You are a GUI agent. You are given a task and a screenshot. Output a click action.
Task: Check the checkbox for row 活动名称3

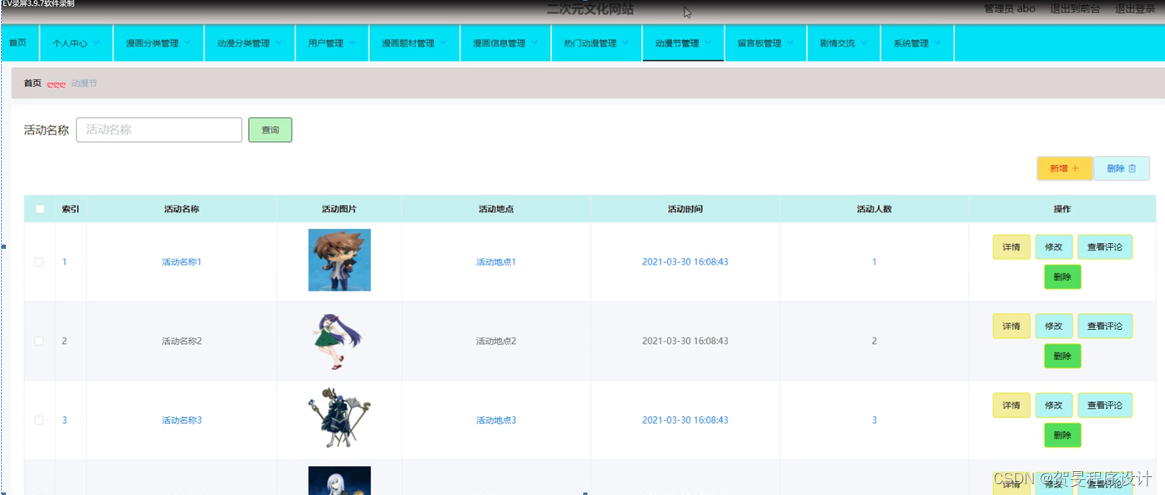39,420
